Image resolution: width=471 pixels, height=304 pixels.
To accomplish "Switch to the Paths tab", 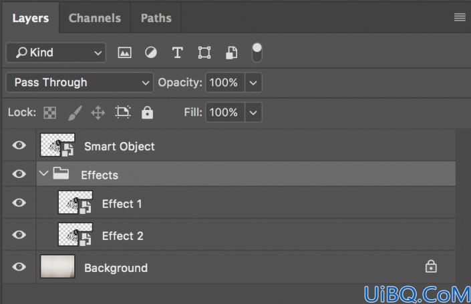I will click(156, 18).
